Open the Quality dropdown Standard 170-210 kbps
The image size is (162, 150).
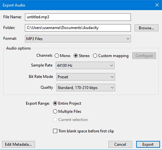(85, 87)
